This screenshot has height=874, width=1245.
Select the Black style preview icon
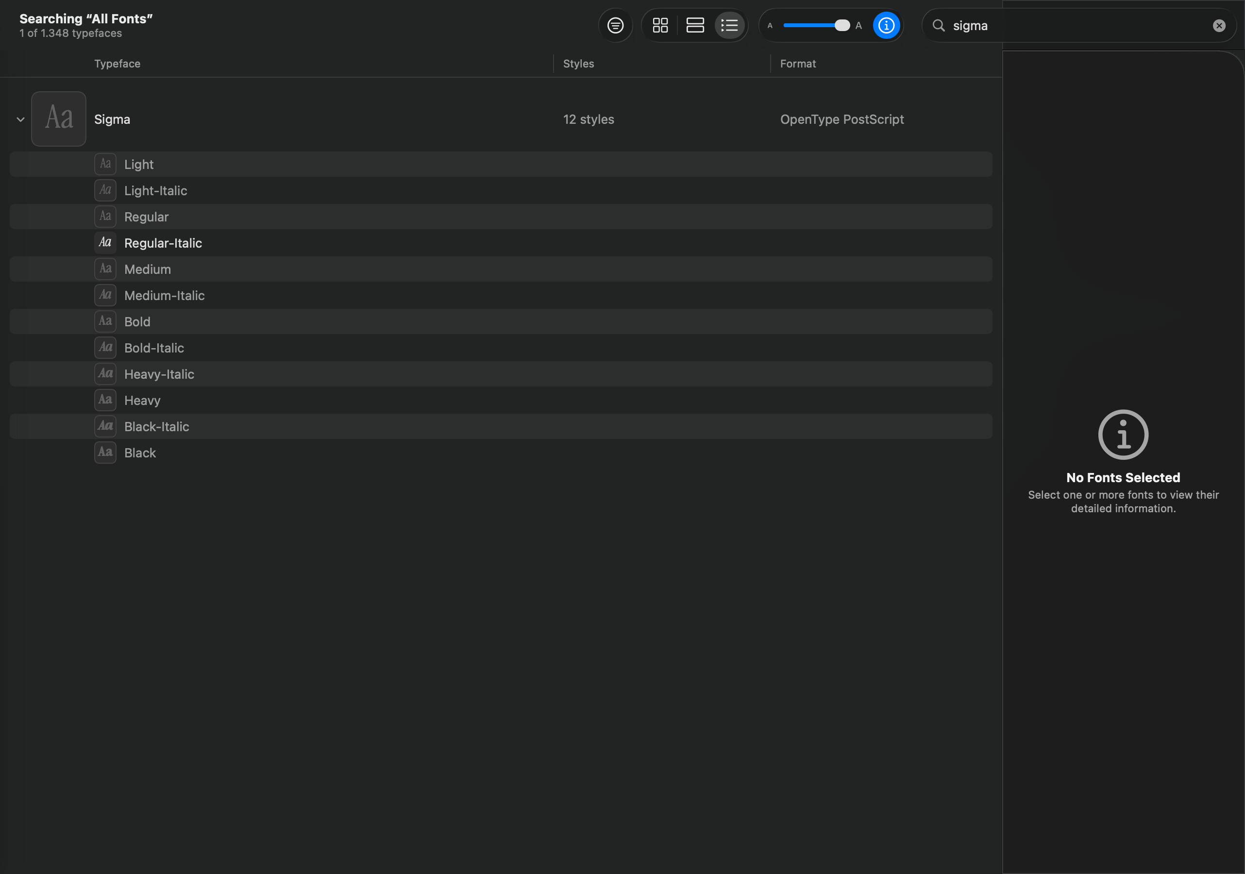pos(105,453)
